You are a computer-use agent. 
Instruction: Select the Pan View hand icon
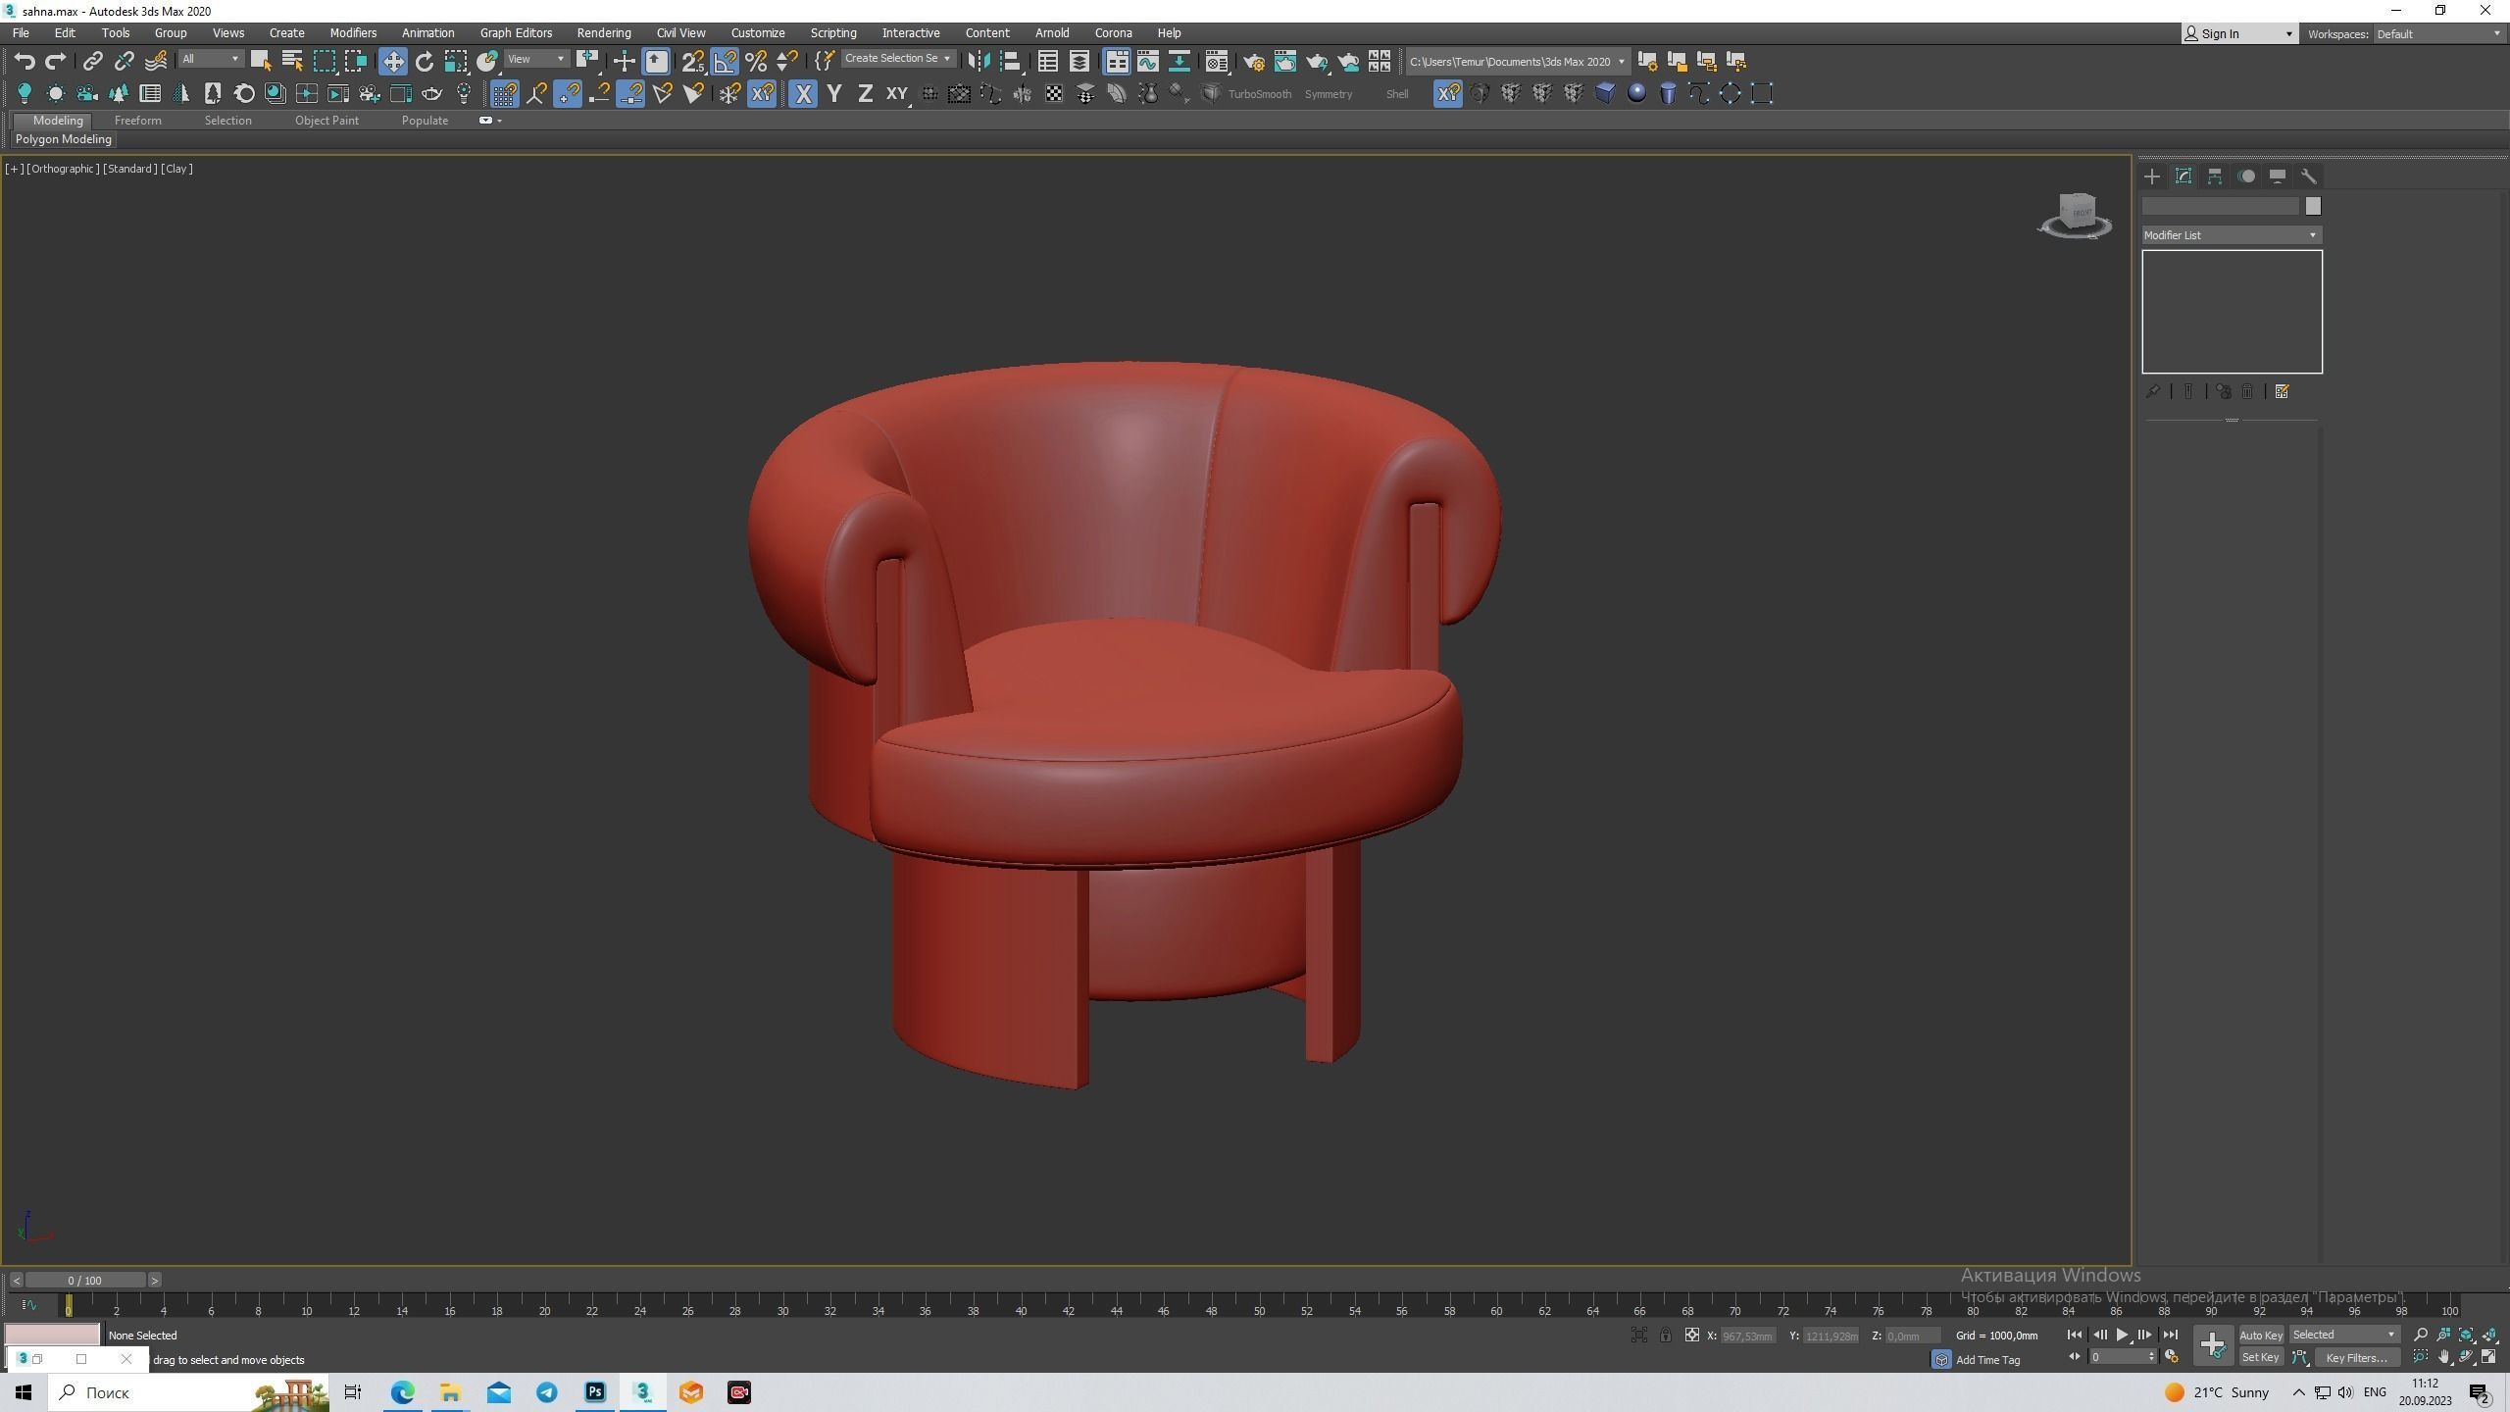click(x=2444, y=1357)
